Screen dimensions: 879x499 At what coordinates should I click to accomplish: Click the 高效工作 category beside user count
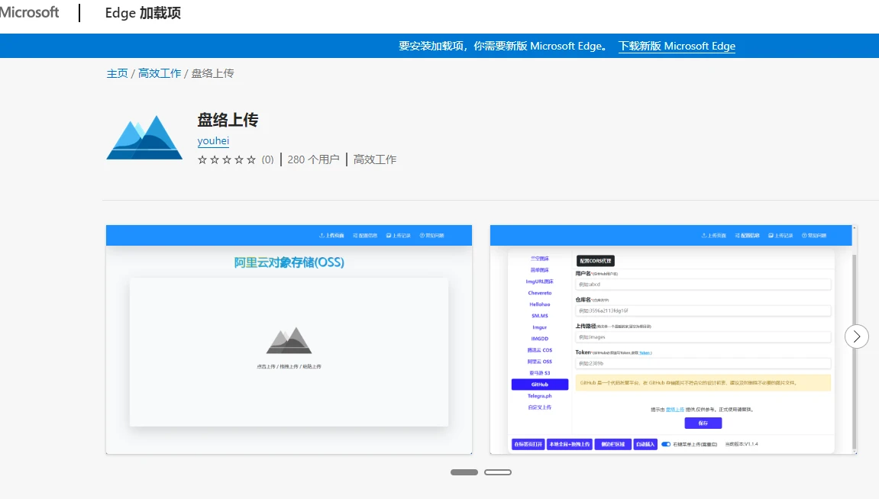374,159
